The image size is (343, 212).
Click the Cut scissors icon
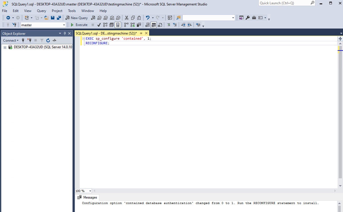pos(127,18)
